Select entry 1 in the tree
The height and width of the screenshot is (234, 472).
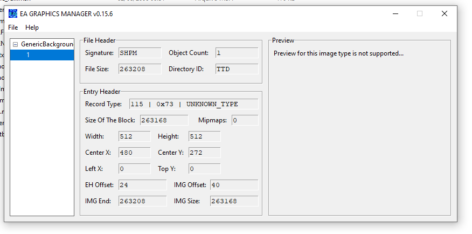[x=42, y=55]
